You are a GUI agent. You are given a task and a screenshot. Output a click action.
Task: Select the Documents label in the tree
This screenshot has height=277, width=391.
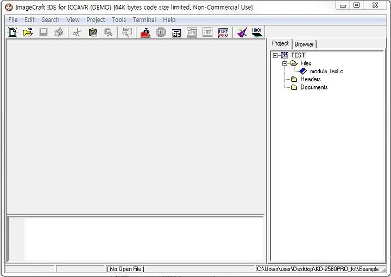tap(314, 87)
